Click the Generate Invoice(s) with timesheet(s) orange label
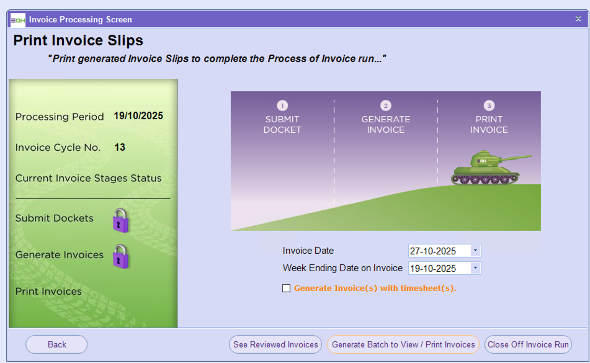The width and height of the screenshot is (590, 363). point(375,288)
